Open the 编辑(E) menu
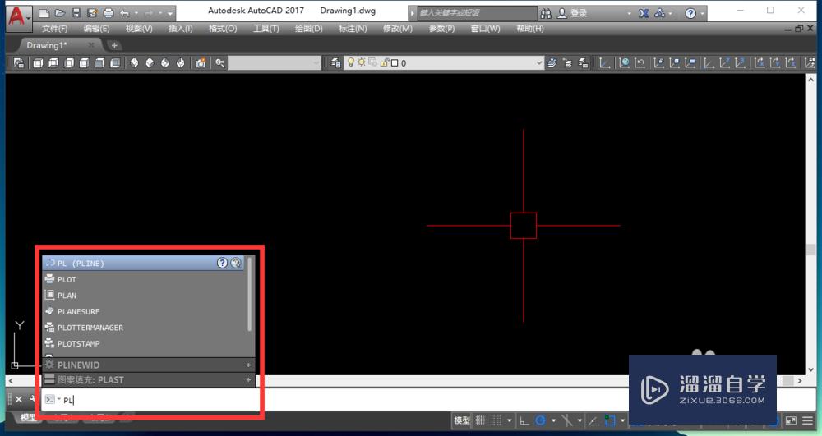The image size is (822, 436). 96,28
